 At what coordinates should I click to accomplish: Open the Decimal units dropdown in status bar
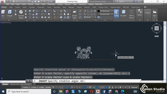[x=134, y=87]
